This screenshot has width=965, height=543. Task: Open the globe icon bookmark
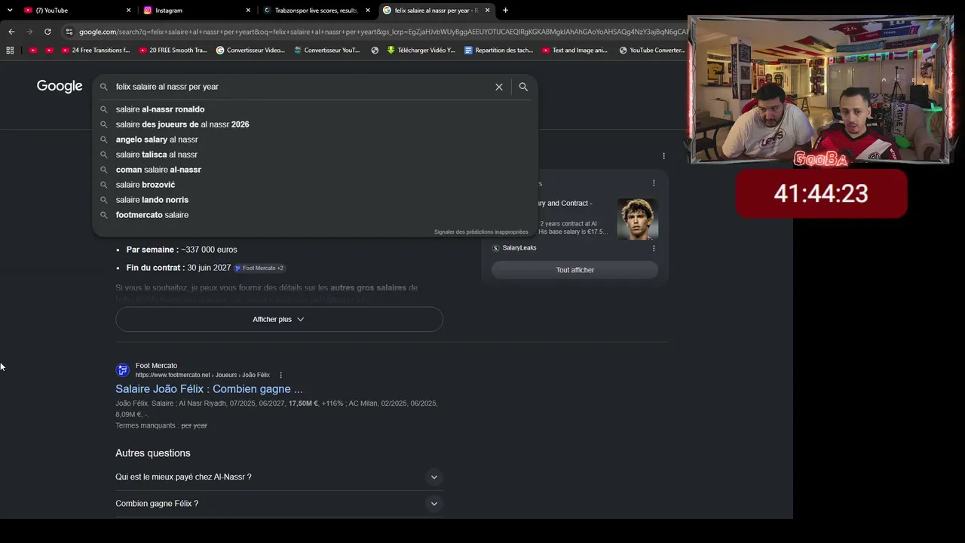(375, 51)
